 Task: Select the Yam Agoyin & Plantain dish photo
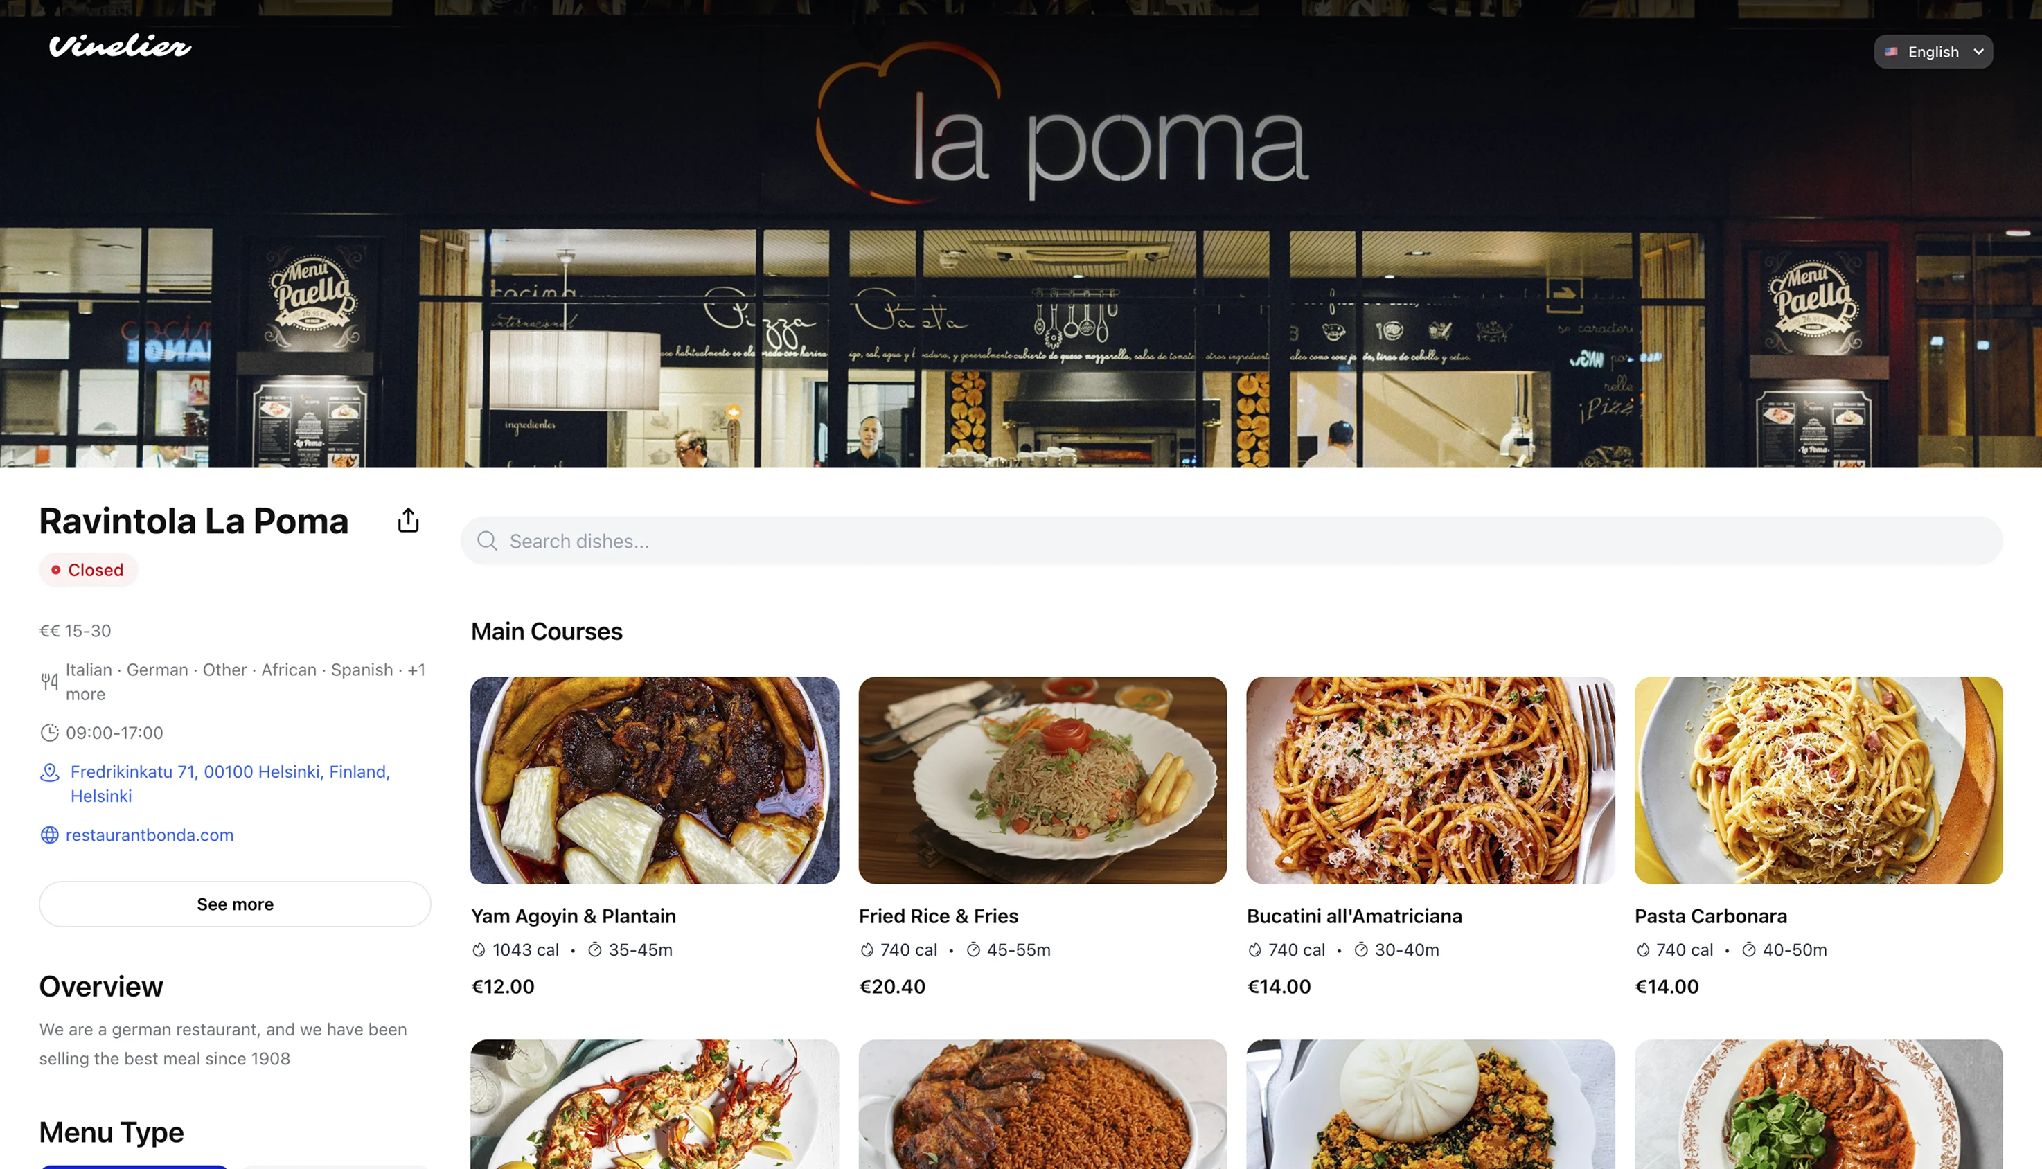point(655,780)
